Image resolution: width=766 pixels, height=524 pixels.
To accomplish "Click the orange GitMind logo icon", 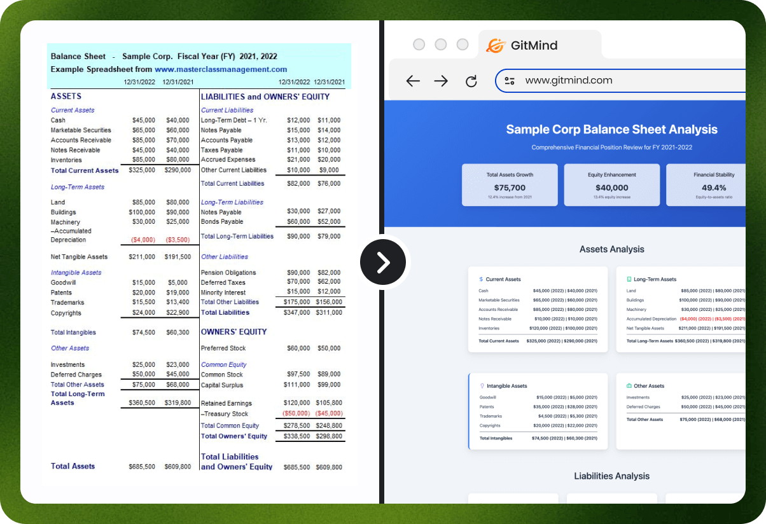I will tap(495, 46).
